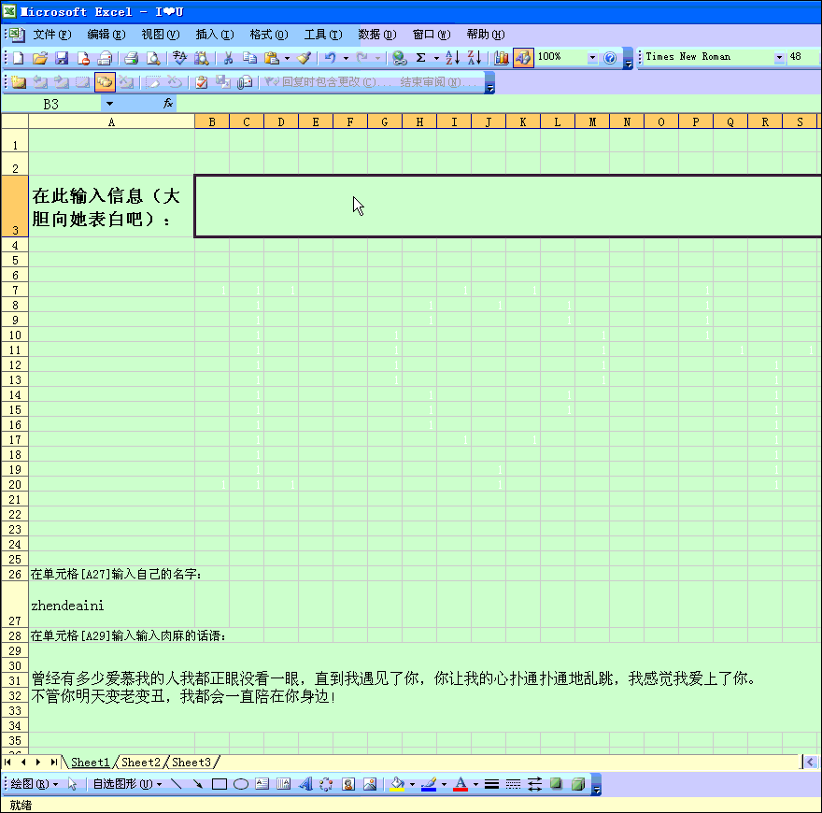Click the Save icon in the toolbar
Image resolution: width=822 pixels, height=813 pixels.
click(62, 58)
